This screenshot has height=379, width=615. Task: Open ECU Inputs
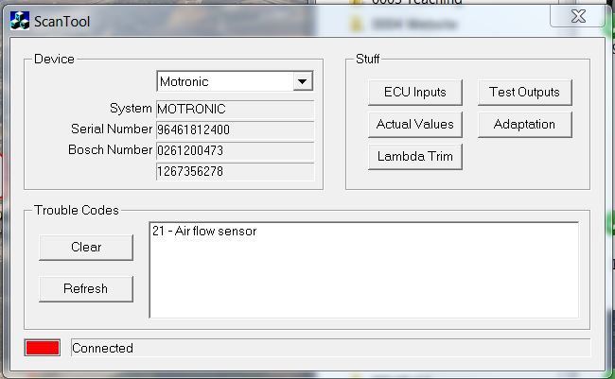click(x=414, y=92)
